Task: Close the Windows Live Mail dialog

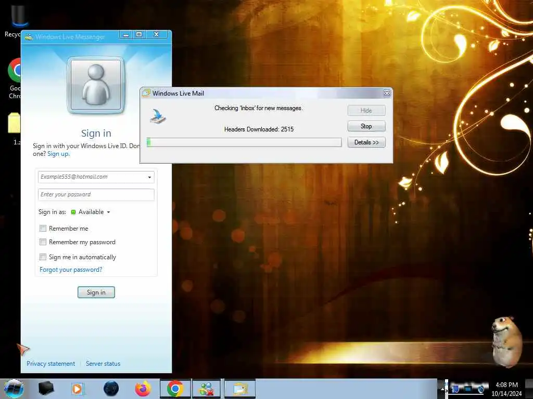Action: click(x=387, y=94)
